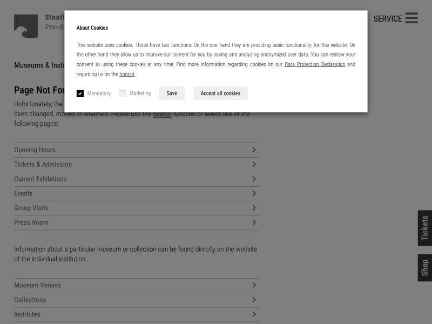
Task: Expand the Tickets & Admission entry
Action: 137,165
